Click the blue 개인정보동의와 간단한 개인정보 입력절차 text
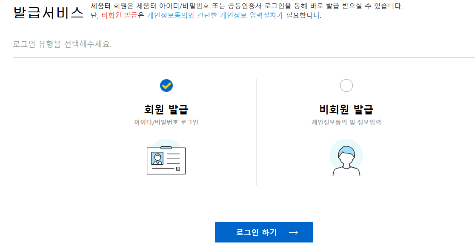 [x=212, y=15]
